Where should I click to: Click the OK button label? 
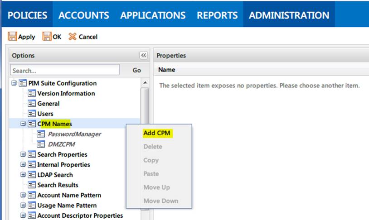click(57, 37)
